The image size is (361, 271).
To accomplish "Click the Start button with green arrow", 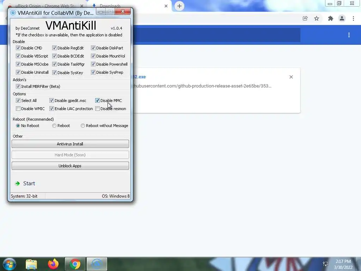I will 25,183.
